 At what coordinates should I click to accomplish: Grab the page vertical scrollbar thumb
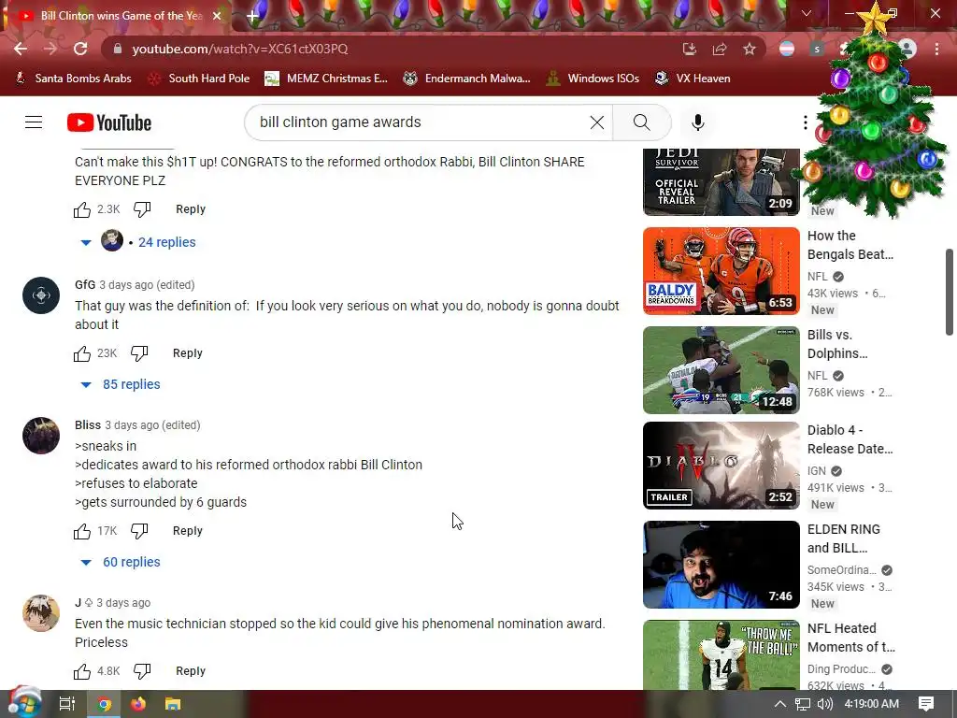(950, 292)
